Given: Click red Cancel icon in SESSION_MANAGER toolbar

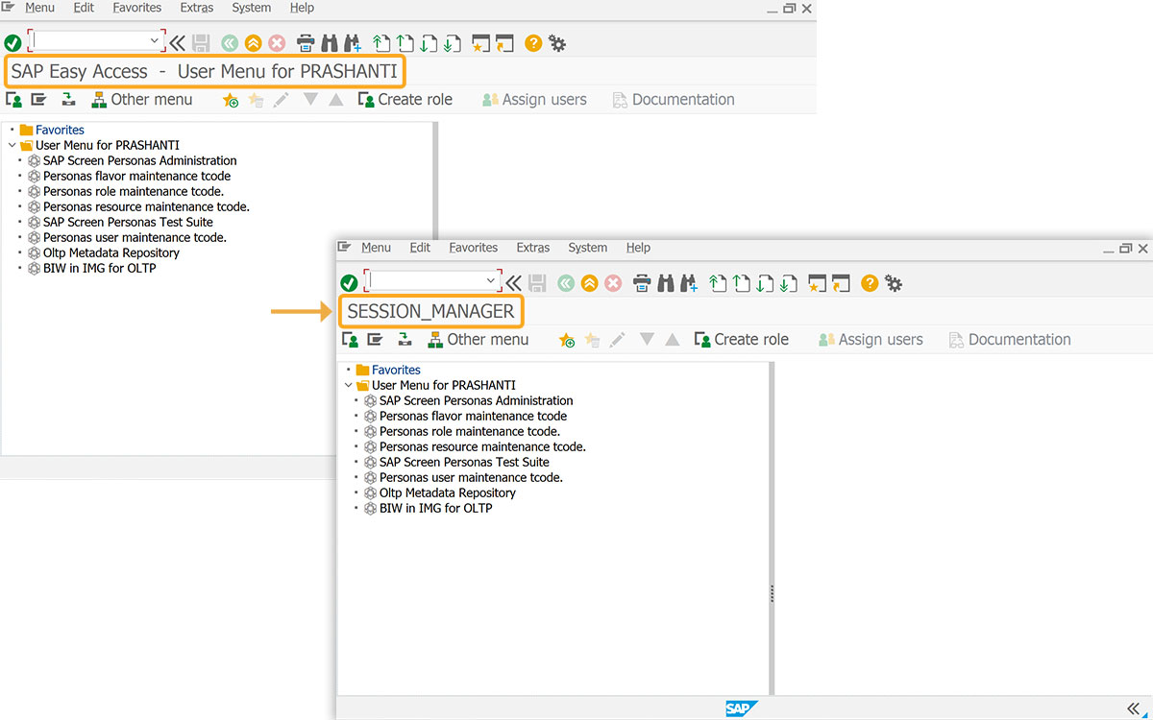Looking at the screenshot, I should (x=613, y=283).
